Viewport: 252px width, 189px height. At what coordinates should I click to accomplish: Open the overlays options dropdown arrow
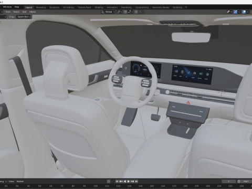point(248,12)
